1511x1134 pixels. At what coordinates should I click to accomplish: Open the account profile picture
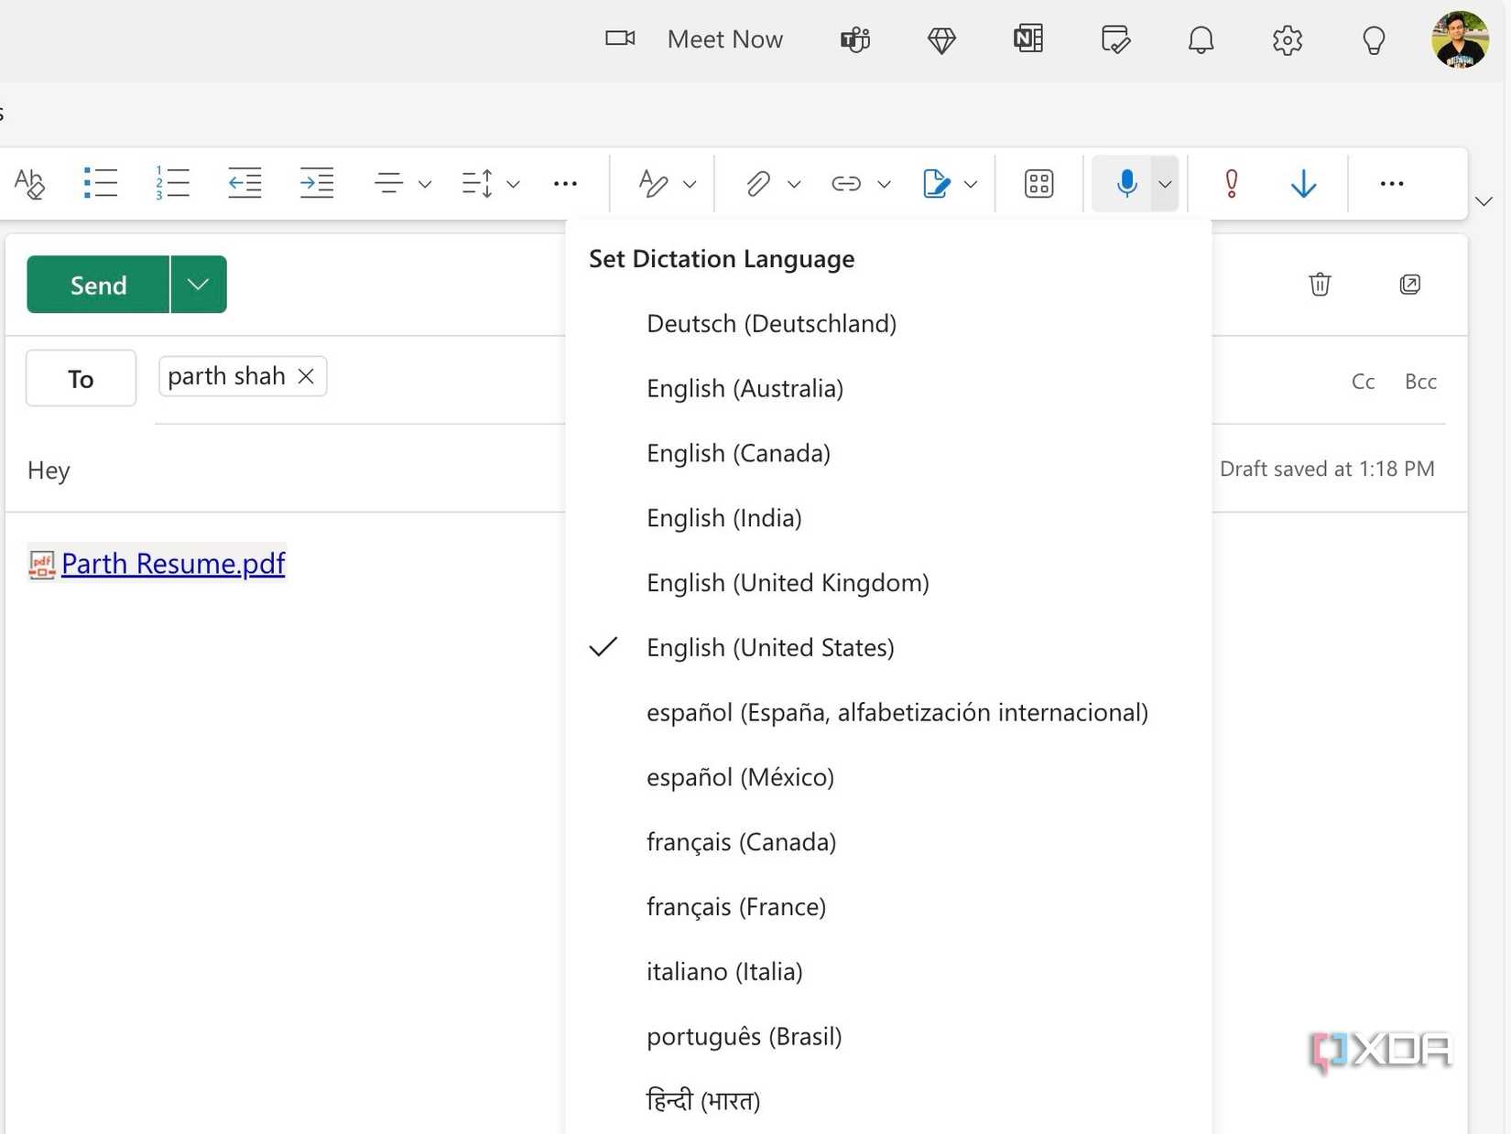(x=1460, y=39)
